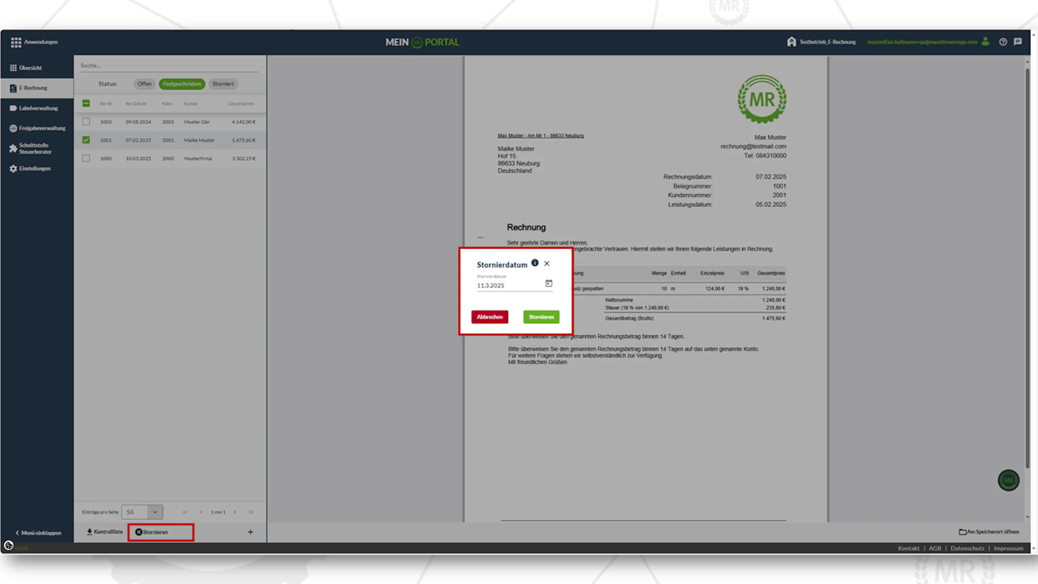Click the round MR assistant button
This screenshot has width=1038, height=584.
pyautogui.click(x=1008, y=480)
